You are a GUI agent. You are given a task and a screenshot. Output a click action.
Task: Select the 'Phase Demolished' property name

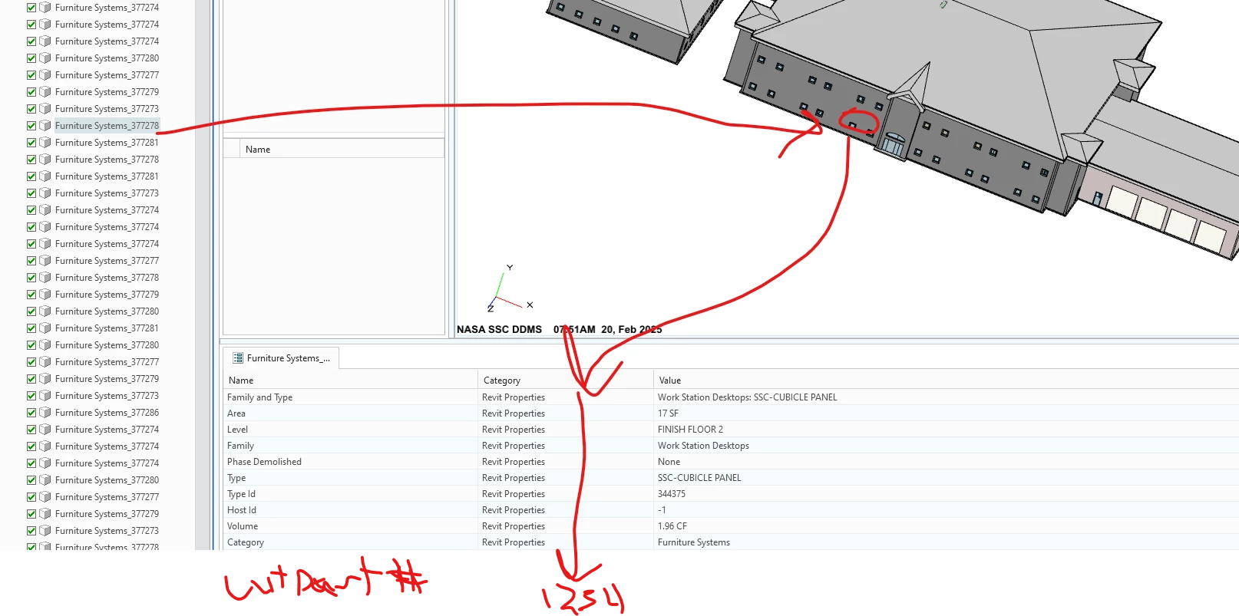tap(264, 462)
